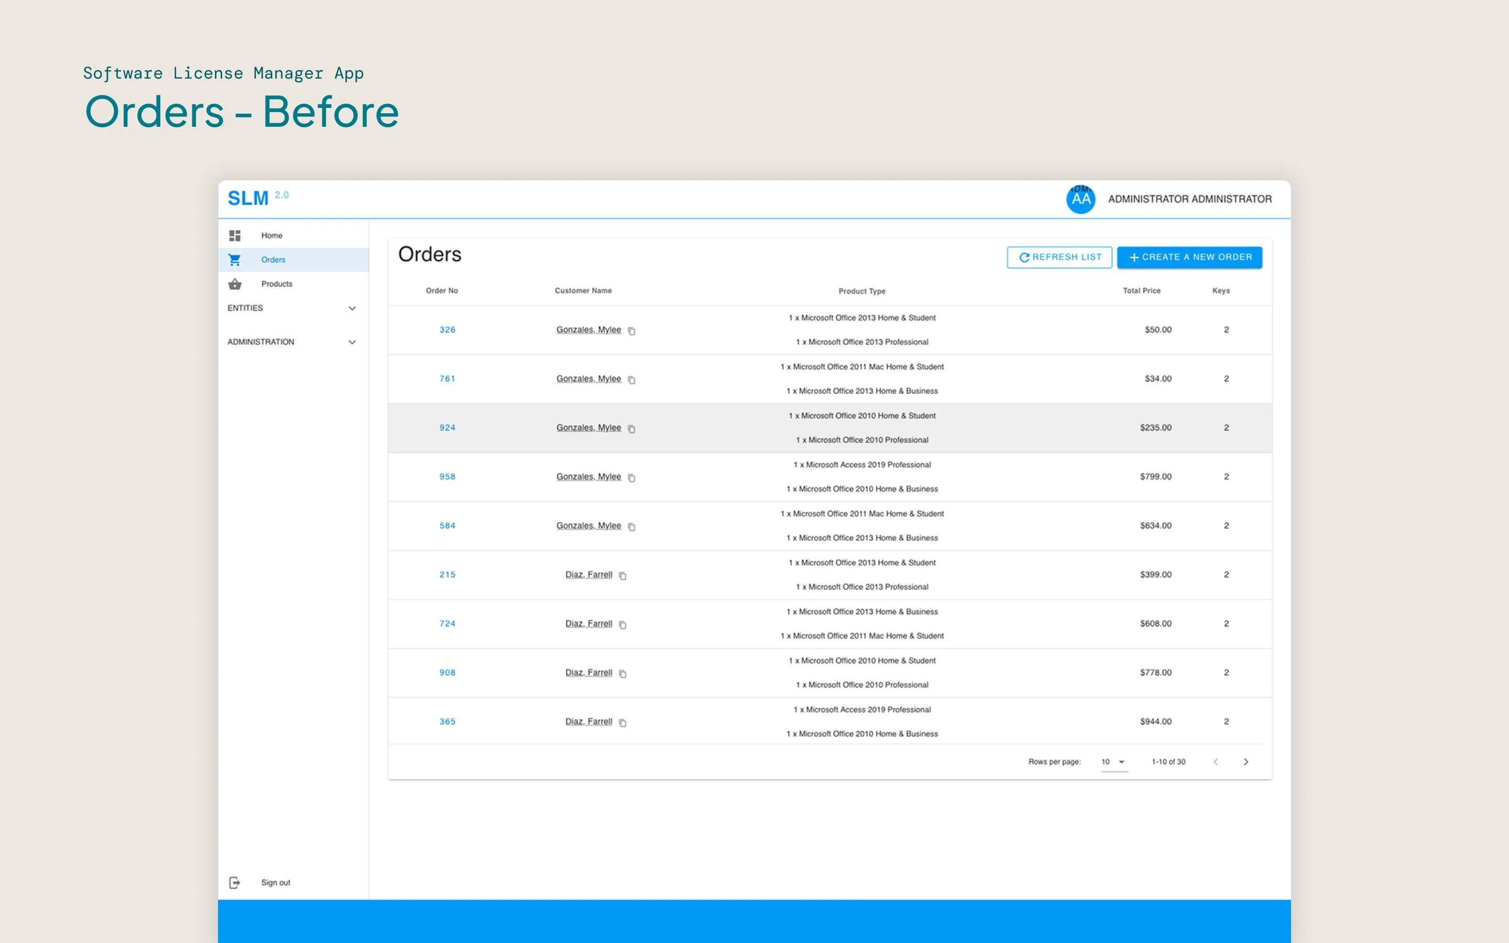Click the Product Type column header
Image resolution: width=1509 pixels, height=943 pixels.
pyautogui.click(x=862, y=291)
